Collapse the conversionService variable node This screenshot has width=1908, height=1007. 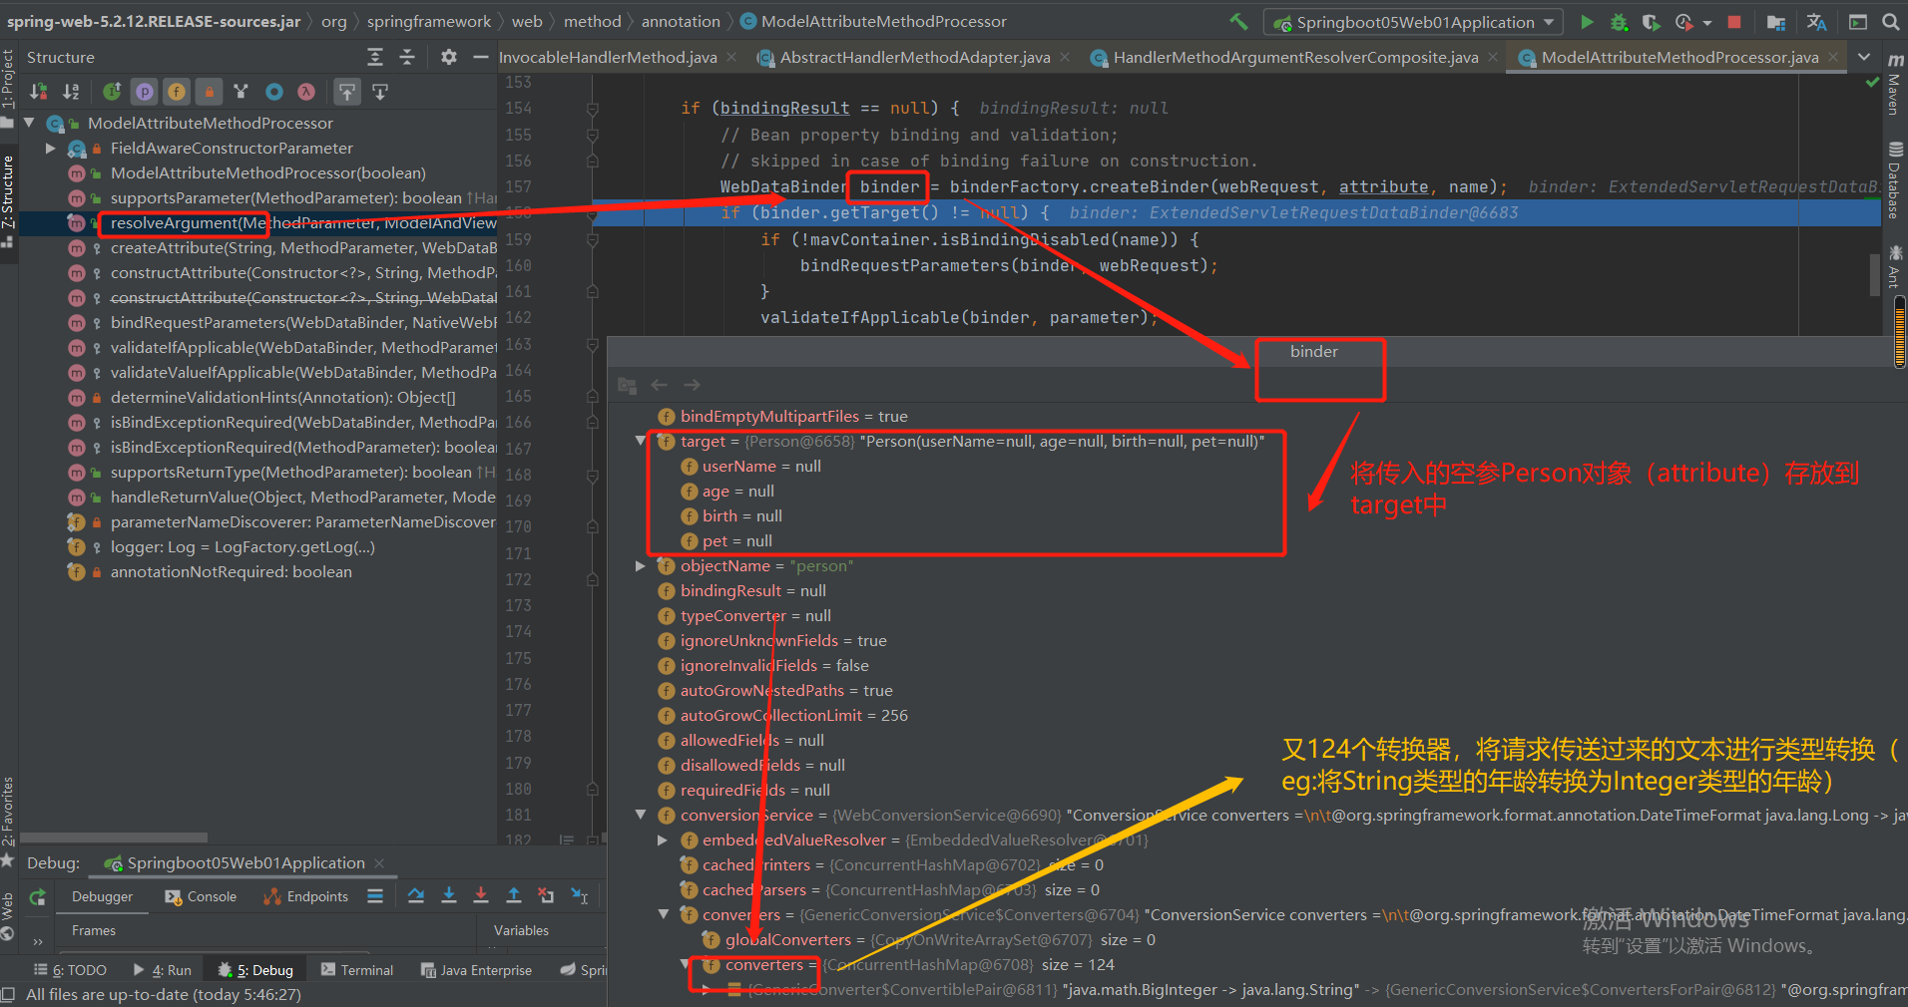[x=641, y=815]
